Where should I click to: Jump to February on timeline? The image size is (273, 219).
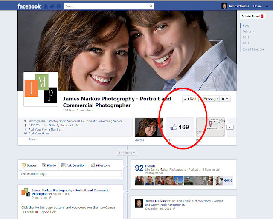tap(248, 31)
